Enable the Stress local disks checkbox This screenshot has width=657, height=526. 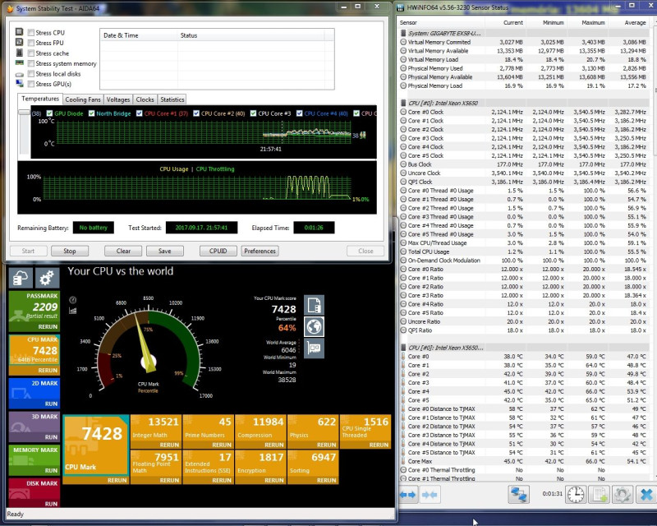[31, 74]
